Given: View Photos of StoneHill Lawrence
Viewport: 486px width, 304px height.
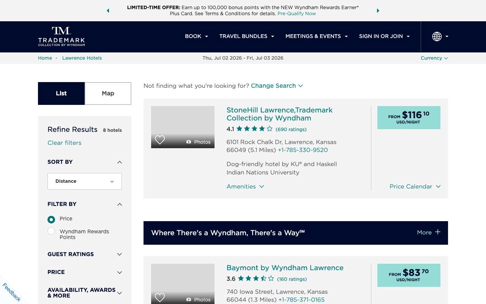Looking at the screenshot, I should 198,142.
